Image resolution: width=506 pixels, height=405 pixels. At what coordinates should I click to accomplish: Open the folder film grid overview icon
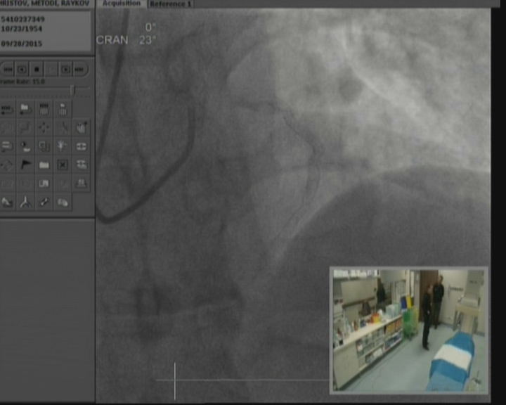point(63,109)
